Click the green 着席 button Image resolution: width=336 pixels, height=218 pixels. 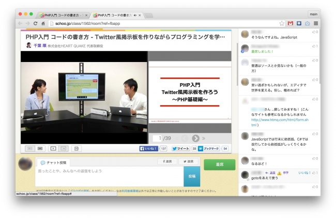click(x=220, y=164)
